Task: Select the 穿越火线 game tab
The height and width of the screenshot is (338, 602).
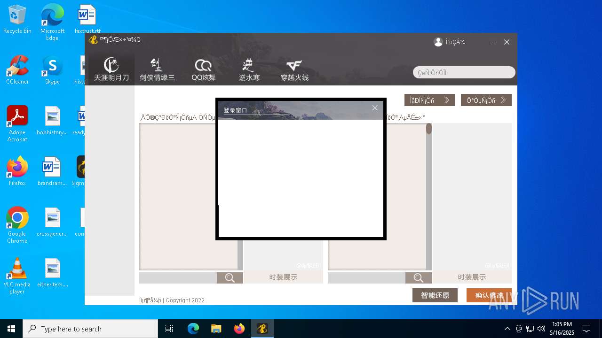Action: (294, 69)
